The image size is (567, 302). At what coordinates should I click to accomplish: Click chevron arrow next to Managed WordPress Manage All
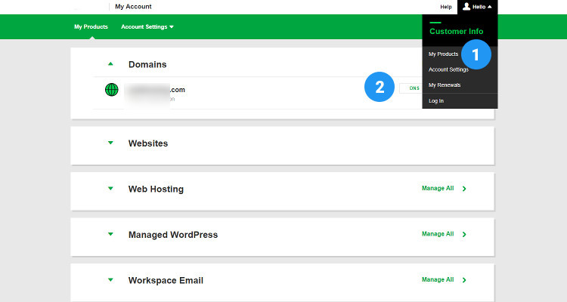tap(464, 235)
